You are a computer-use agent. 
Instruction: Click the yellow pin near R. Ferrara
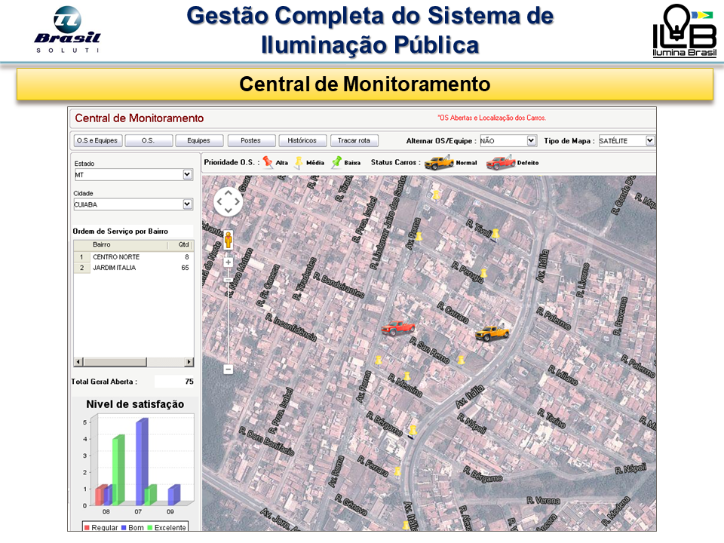pos(397,471)
